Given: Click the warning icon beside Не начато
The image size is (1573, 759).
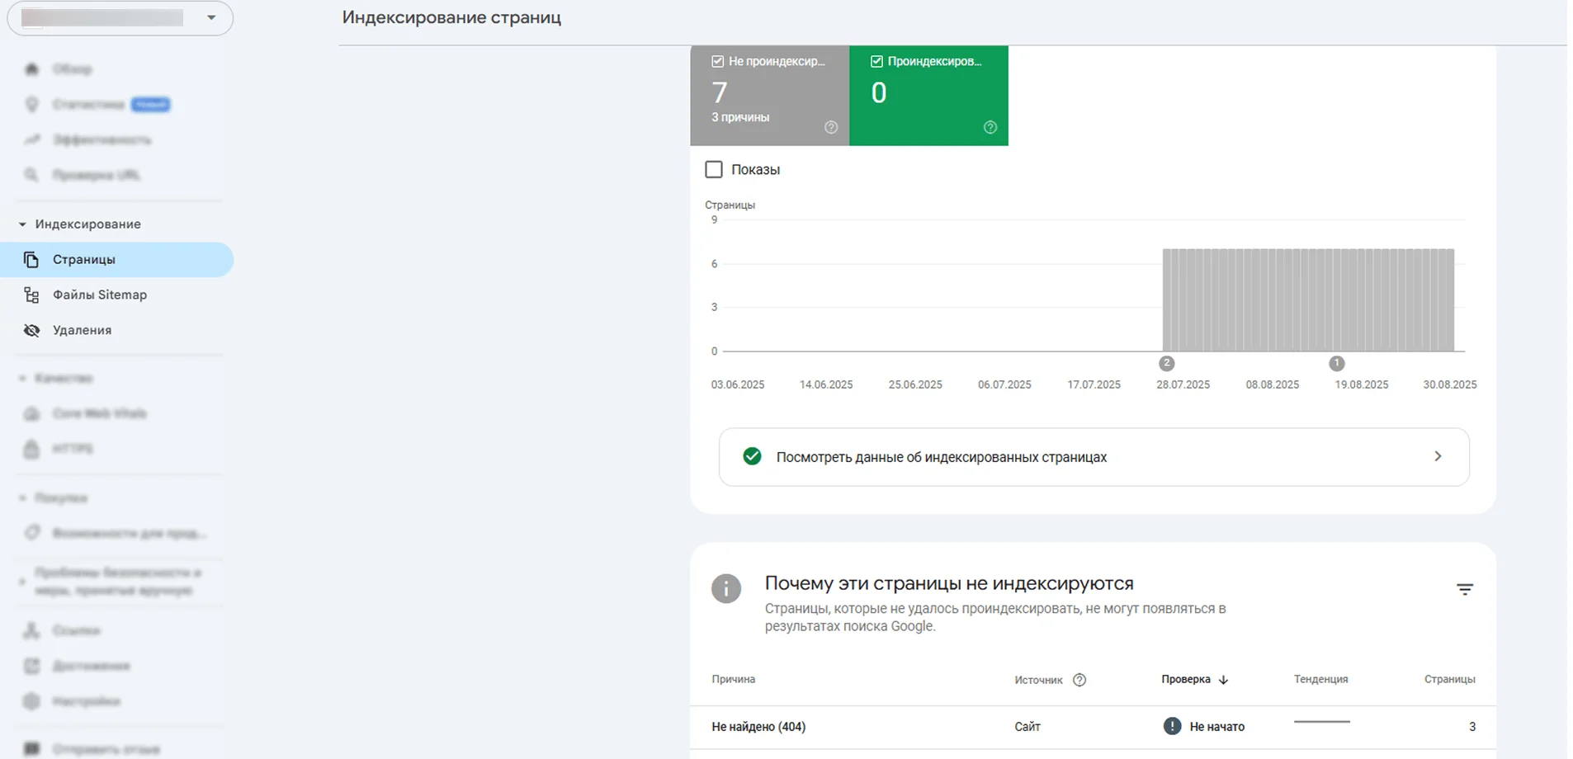Looking at the screenshot, I should (1171, 727).
